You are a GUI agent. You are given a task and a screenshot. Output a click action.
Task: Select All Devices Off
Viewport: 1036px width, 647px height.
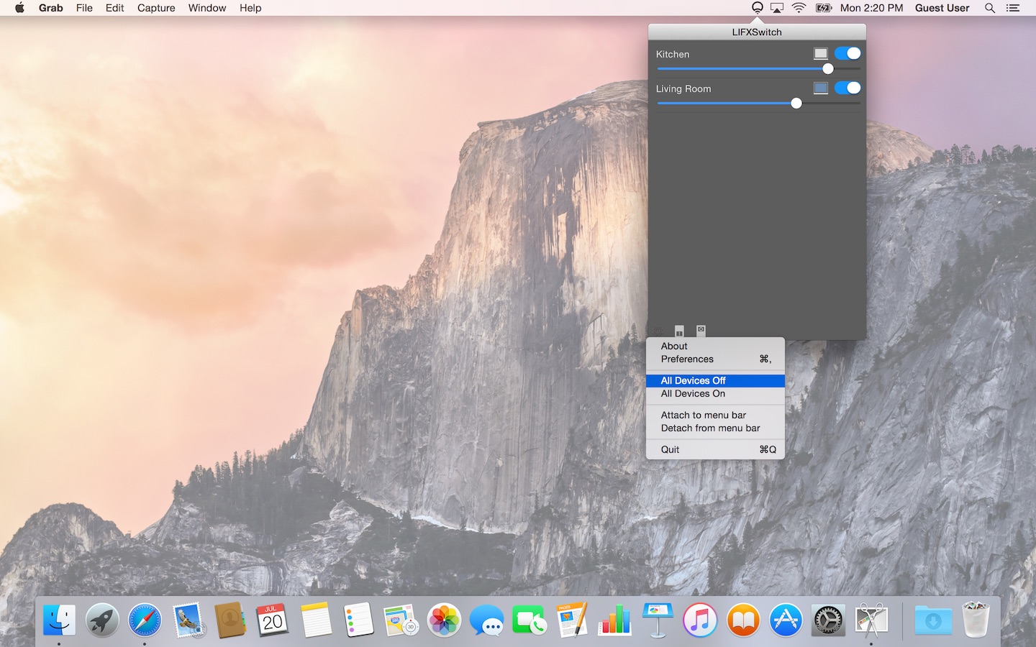coord(715,380)
